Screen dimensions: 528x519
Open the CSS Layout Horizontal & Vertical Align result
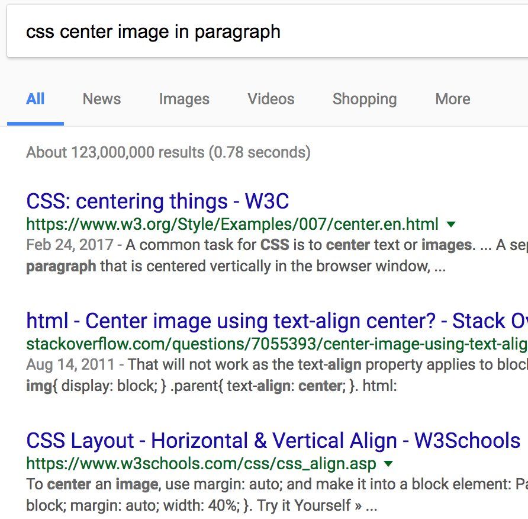273,440
